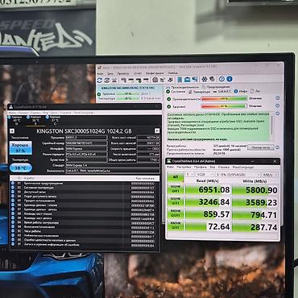The height and width of the screenshot is (298, 298).
Task: Open Справка menu in CrystalDiskMark
Action: [224, 167]
